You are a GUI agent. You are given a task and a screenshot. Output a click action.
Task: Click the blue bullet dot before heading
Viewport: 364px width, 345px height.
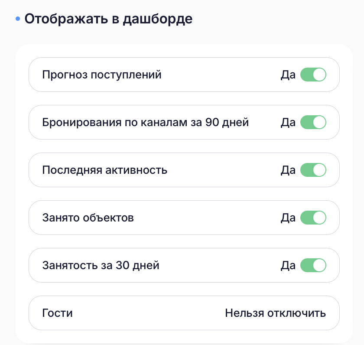(18, 19)
